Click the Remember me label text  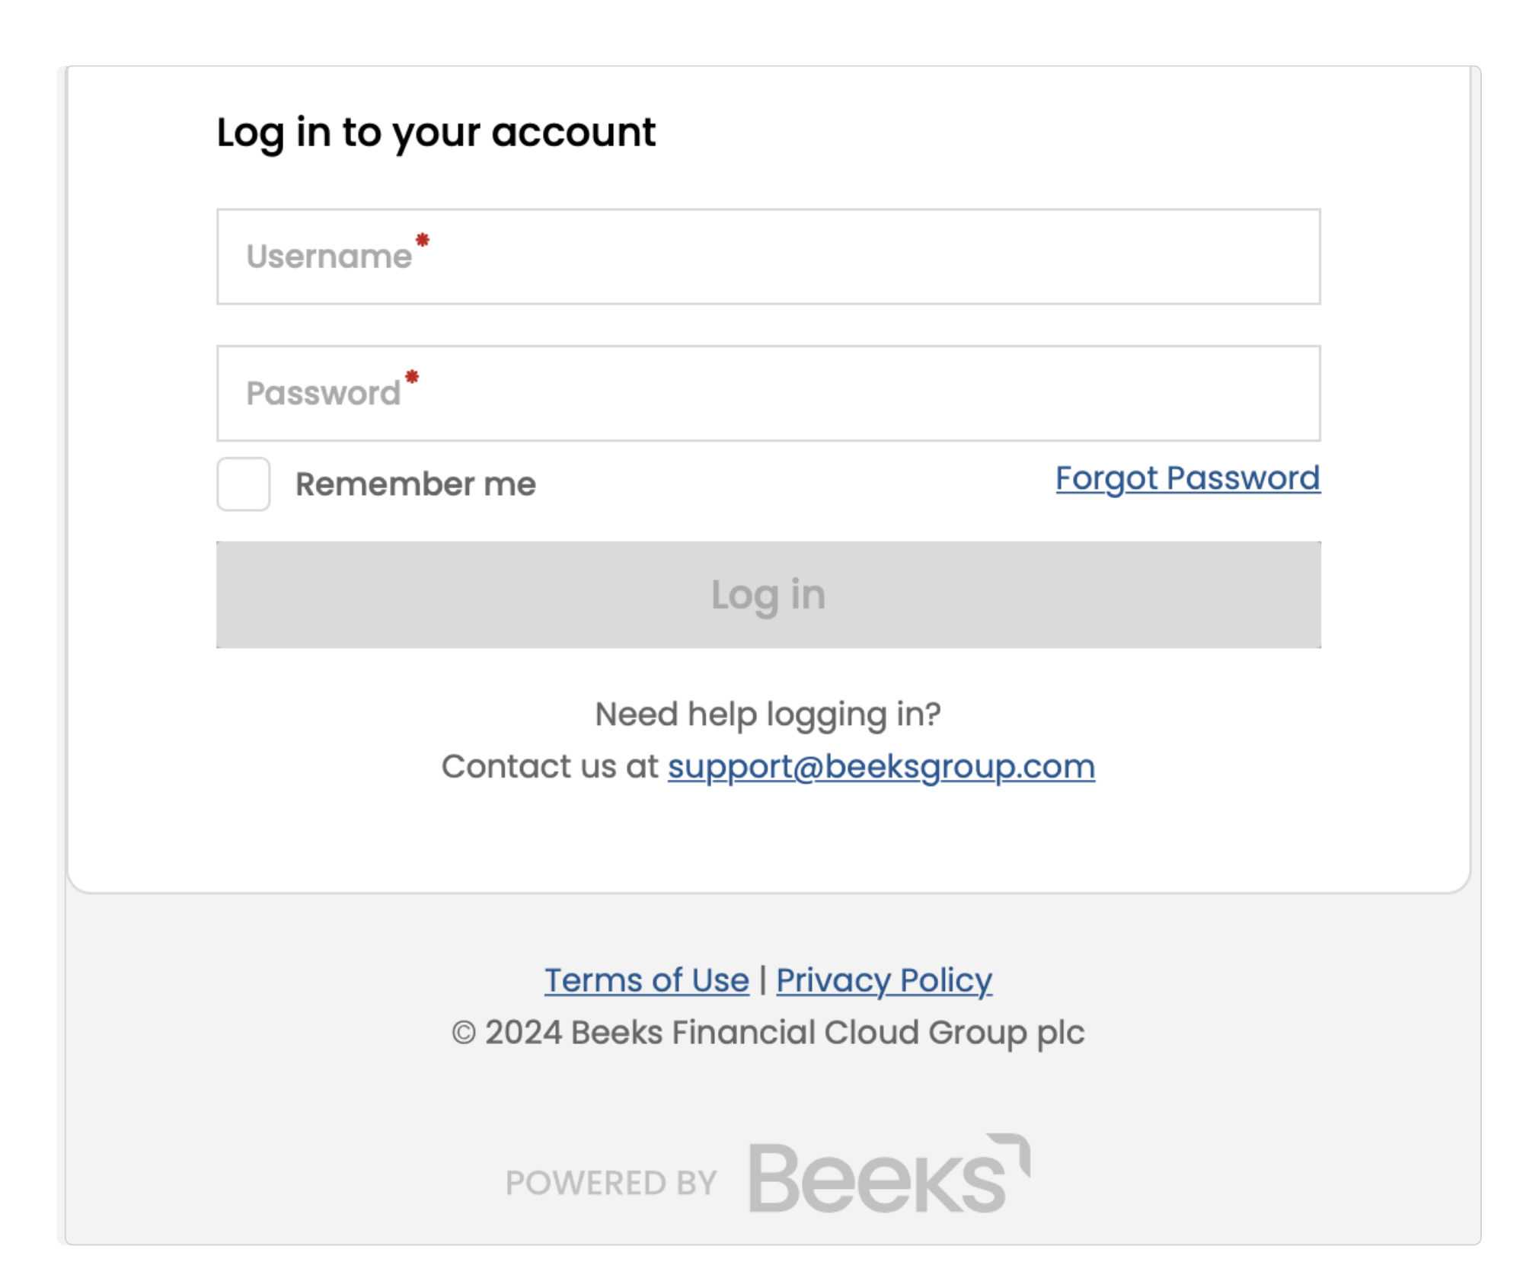coord(416,484)
